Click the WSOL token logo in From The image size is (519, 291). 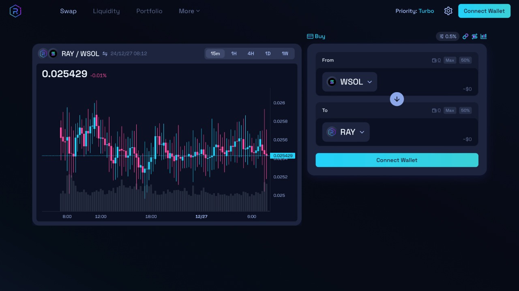click(x=332, y=82)
